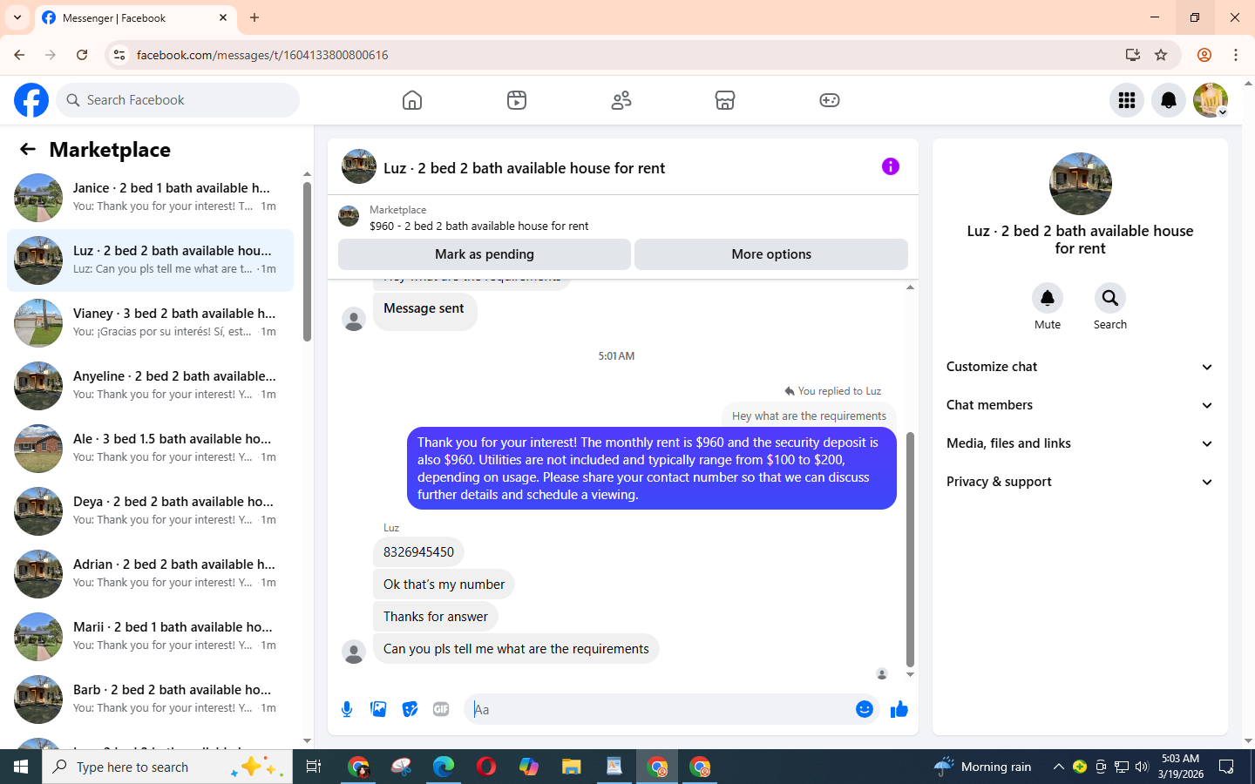Image resolution: width=1255 pixels, height=784 pixels.
Task: Mute this conversation with the bell icon
Action: pyautogui.click(x=1048, y=298)
